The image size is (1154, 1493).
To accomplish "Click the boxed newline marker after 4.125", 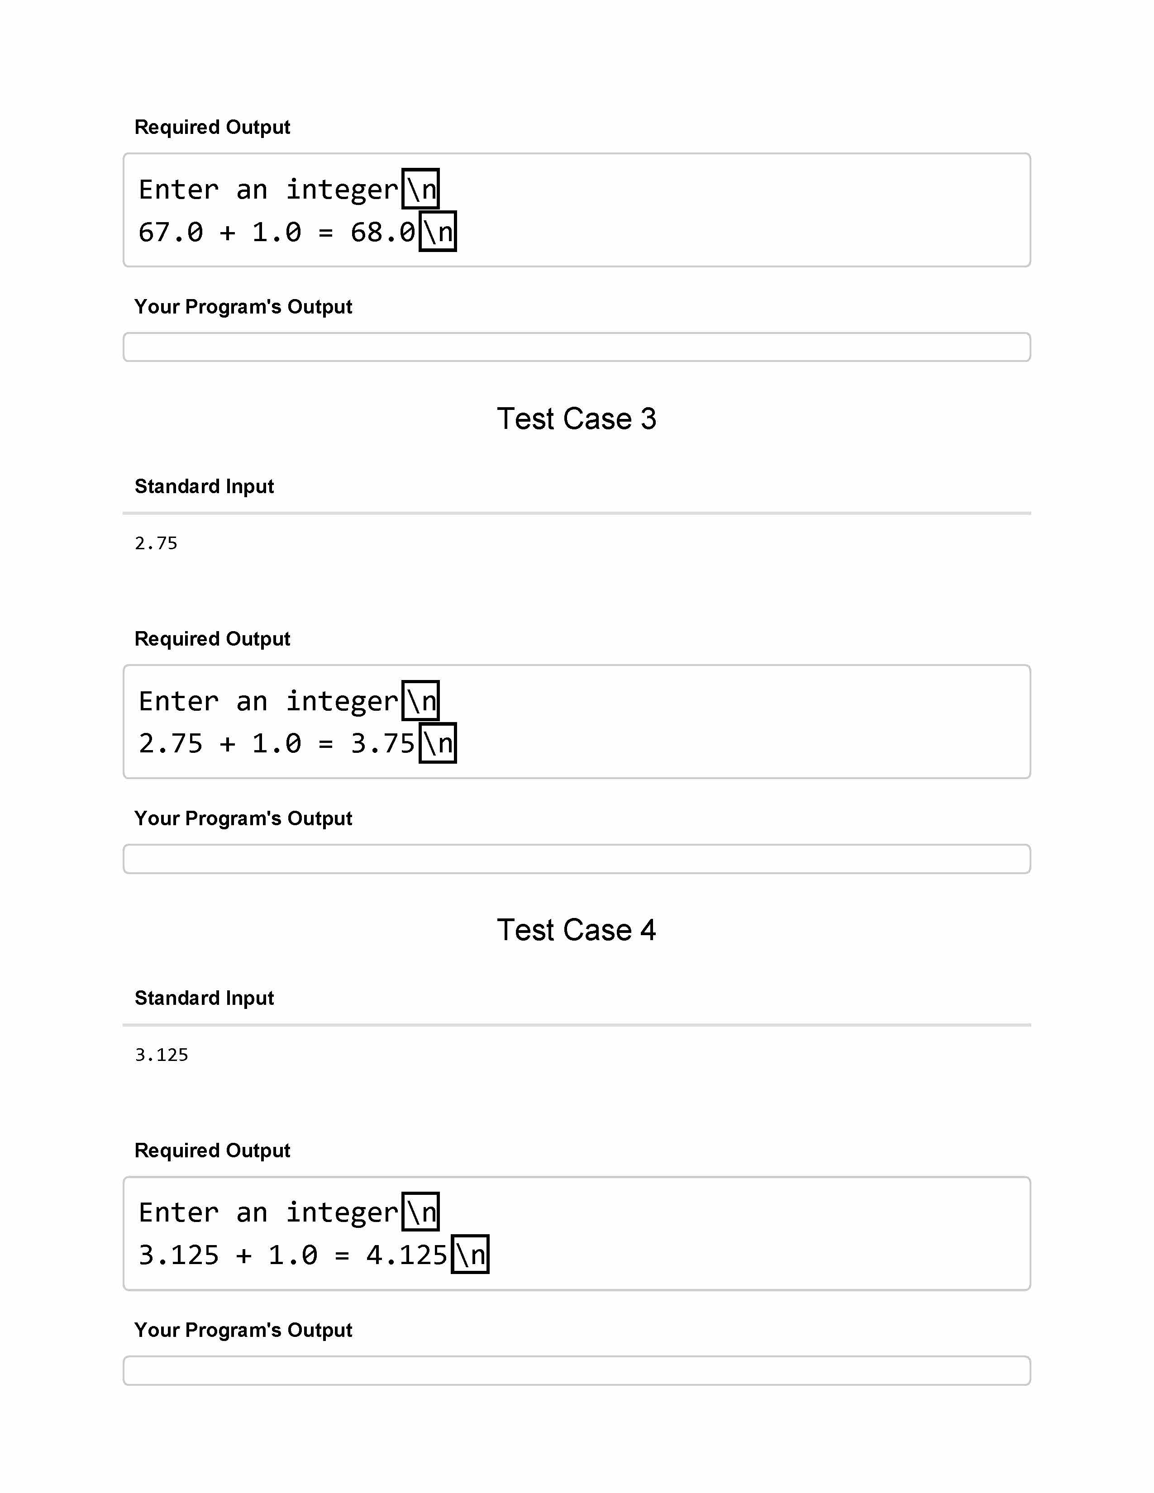I will click(470, 1255).
